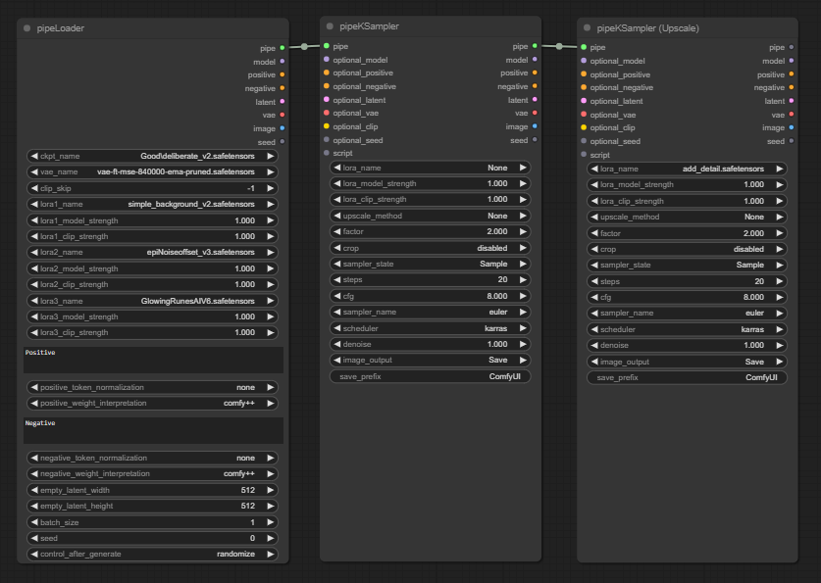Increase denoise in pipeKSampler (Upscale) with right arrow
The image size is (821, 583).
pos(779,345)
